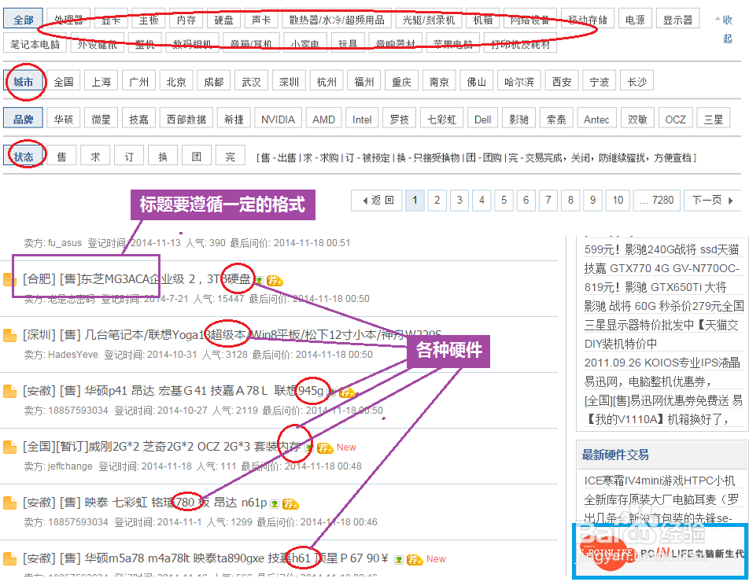Filter brand to 华硕
The height and width of the screenshot is (582, 749).
click(63, 120)
